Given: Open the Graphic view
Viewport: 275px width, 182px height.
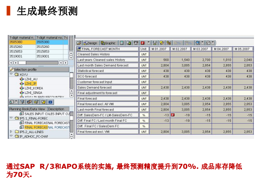Looking at the screenshot, I should pyautogui.click(x=109, y=43).
